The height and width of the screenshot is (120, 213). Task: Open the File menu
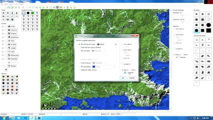[x=2, y=4]
